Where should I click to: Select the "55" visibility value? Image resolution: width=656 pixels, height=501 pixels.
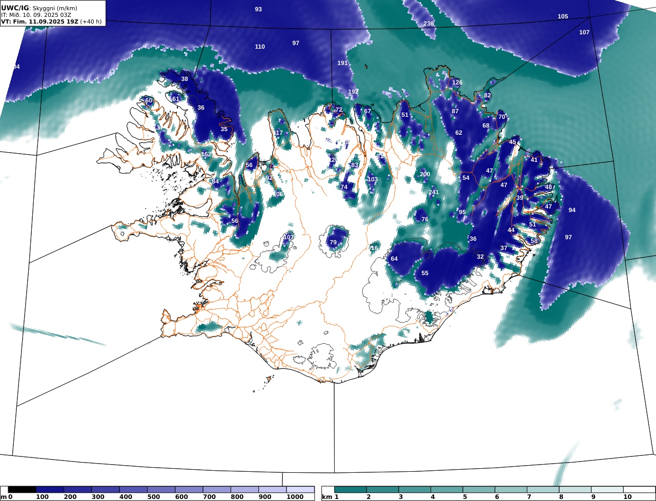point(425,273)
